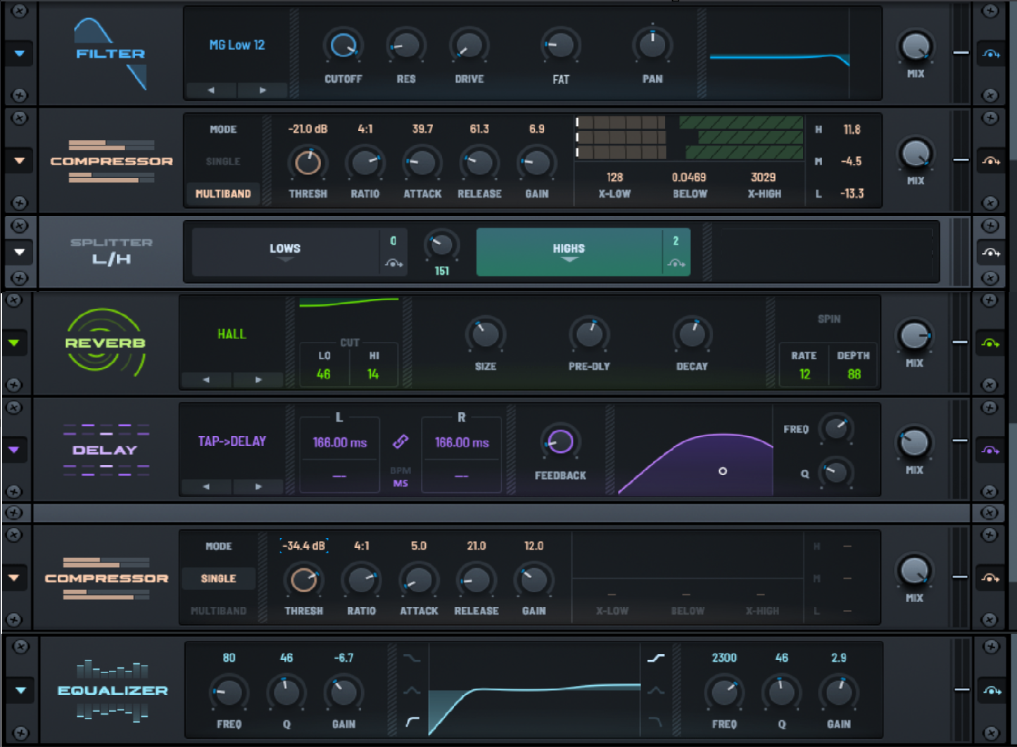
Task: Select the LOWS band in the Splitter
Action: (x=285, y=249)
